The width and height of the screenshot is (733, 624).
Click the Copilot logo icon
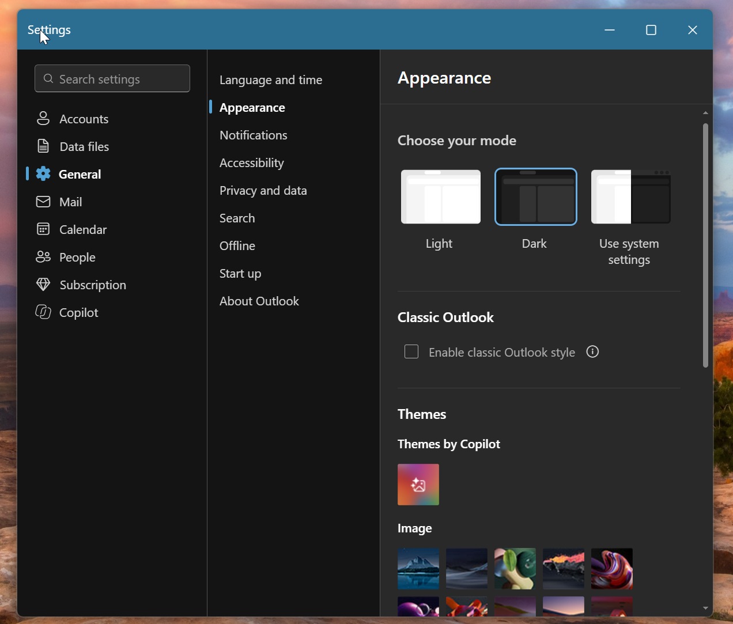[43, 312]
